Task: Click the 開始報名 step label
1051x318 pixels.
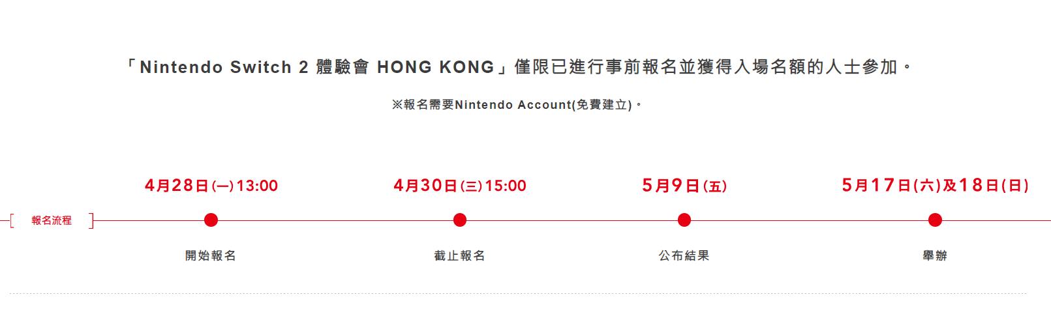Action: (211, 256)
